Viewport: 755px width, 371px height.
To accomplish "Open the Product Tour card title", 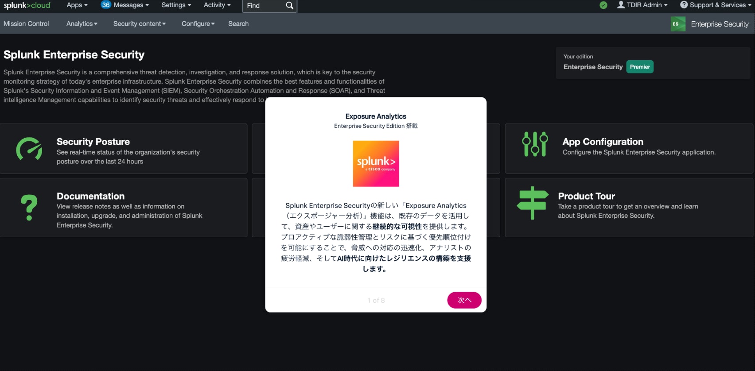I will coord(586,196).
